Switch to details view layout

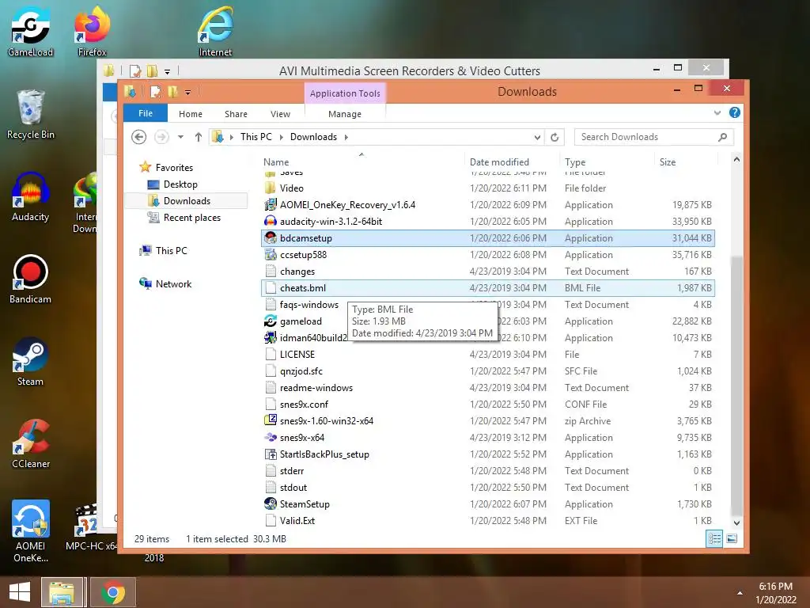click(x=714, y=538)
